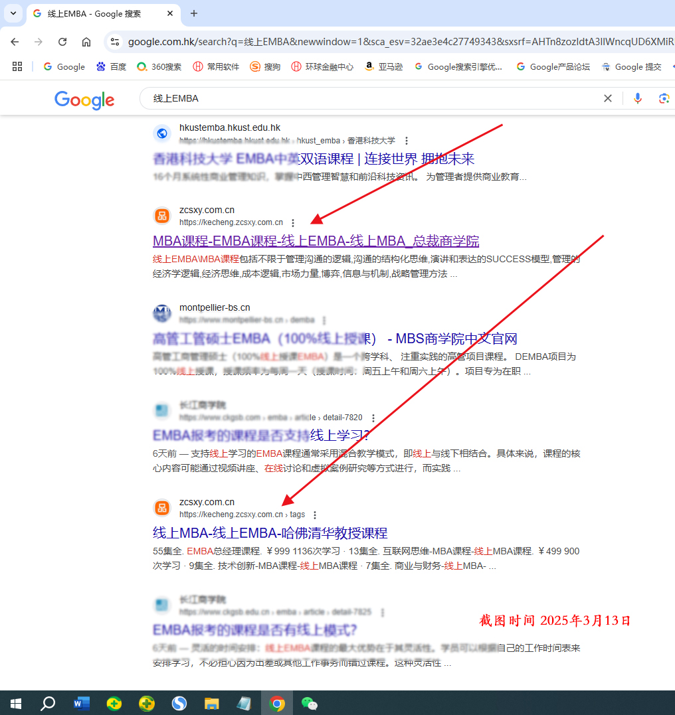Click the site info icon in the address bar

click(x=114, y=40)
